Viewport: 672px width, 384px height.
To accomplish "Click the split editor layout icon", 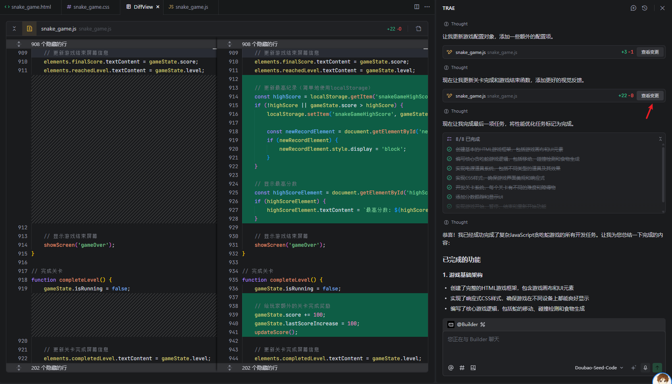I will (x=416, y=7).
